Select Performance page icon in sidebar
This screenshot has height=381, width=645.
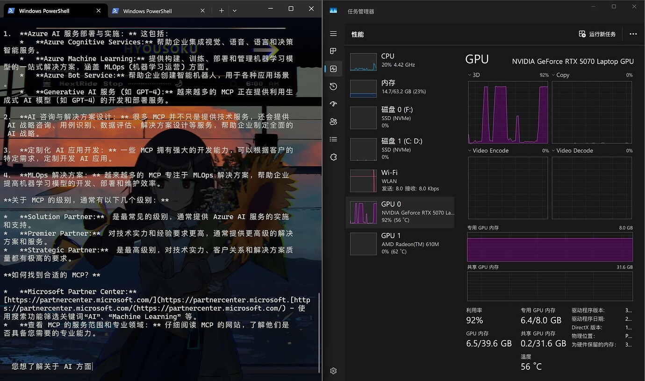click(x=333, y=69)
